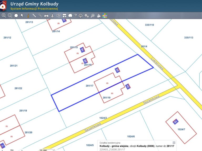Open settings with the gears icon
The height and width of the screenshot is (151, 202).
click(87, 16)
